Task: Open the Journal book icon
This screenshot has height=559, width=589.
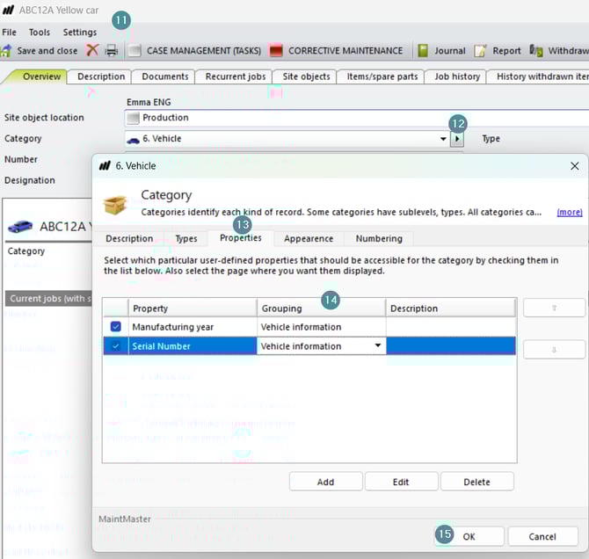Action: pyautogui.click(x=423, y=51)
